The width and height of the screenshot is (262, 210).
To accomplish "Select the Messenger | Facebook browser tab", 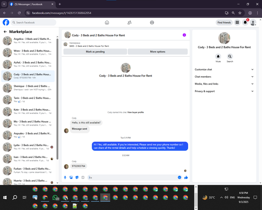I will tap(31, 4).
